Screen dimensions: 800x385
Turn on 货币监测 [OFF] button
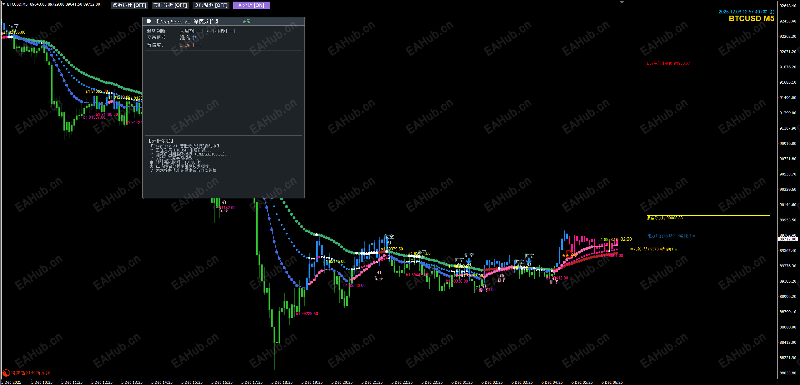click(210, 5)
